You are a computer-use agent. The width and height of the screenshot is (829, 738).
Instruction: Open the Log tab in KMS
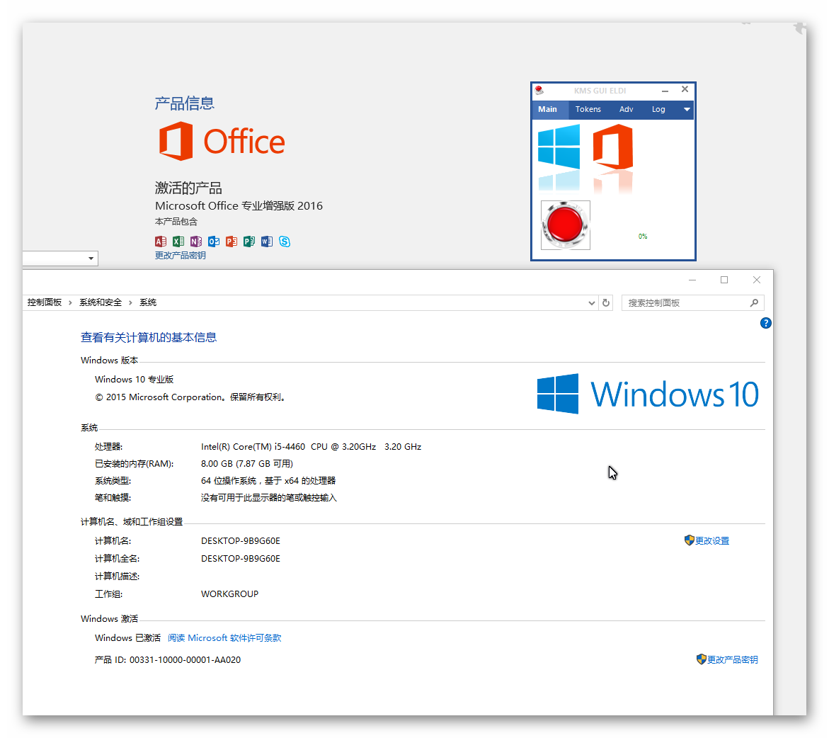coord(658,109)
